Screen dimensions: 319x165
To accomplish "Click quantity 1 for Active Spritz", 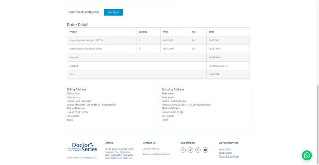I will click(x=139, y=40).
